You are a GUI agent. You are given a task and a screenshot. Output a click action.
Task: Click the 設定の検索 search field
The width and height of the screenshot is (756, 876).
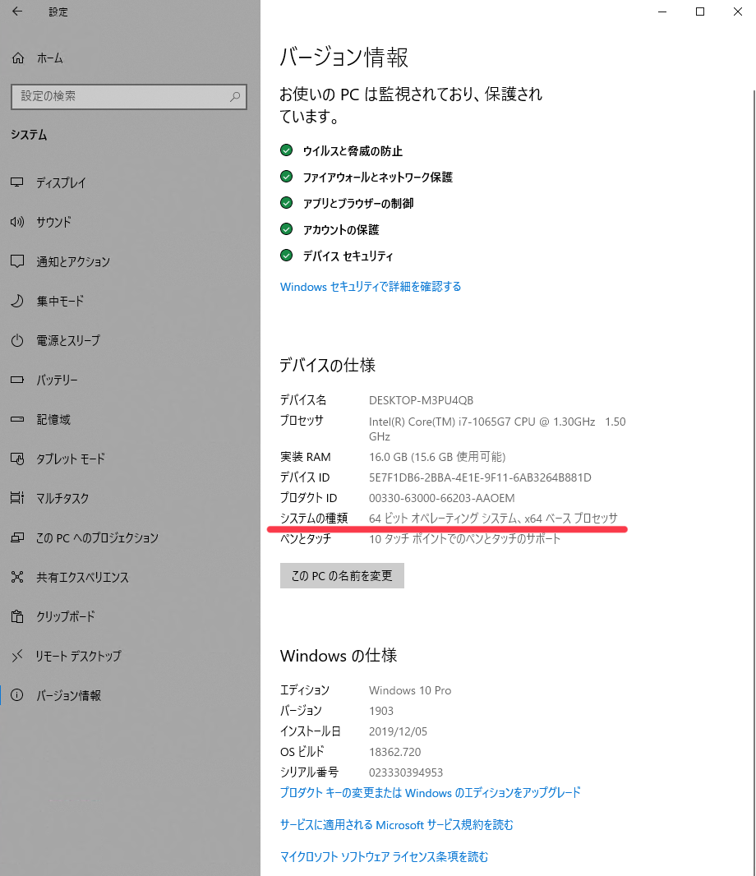119,97
